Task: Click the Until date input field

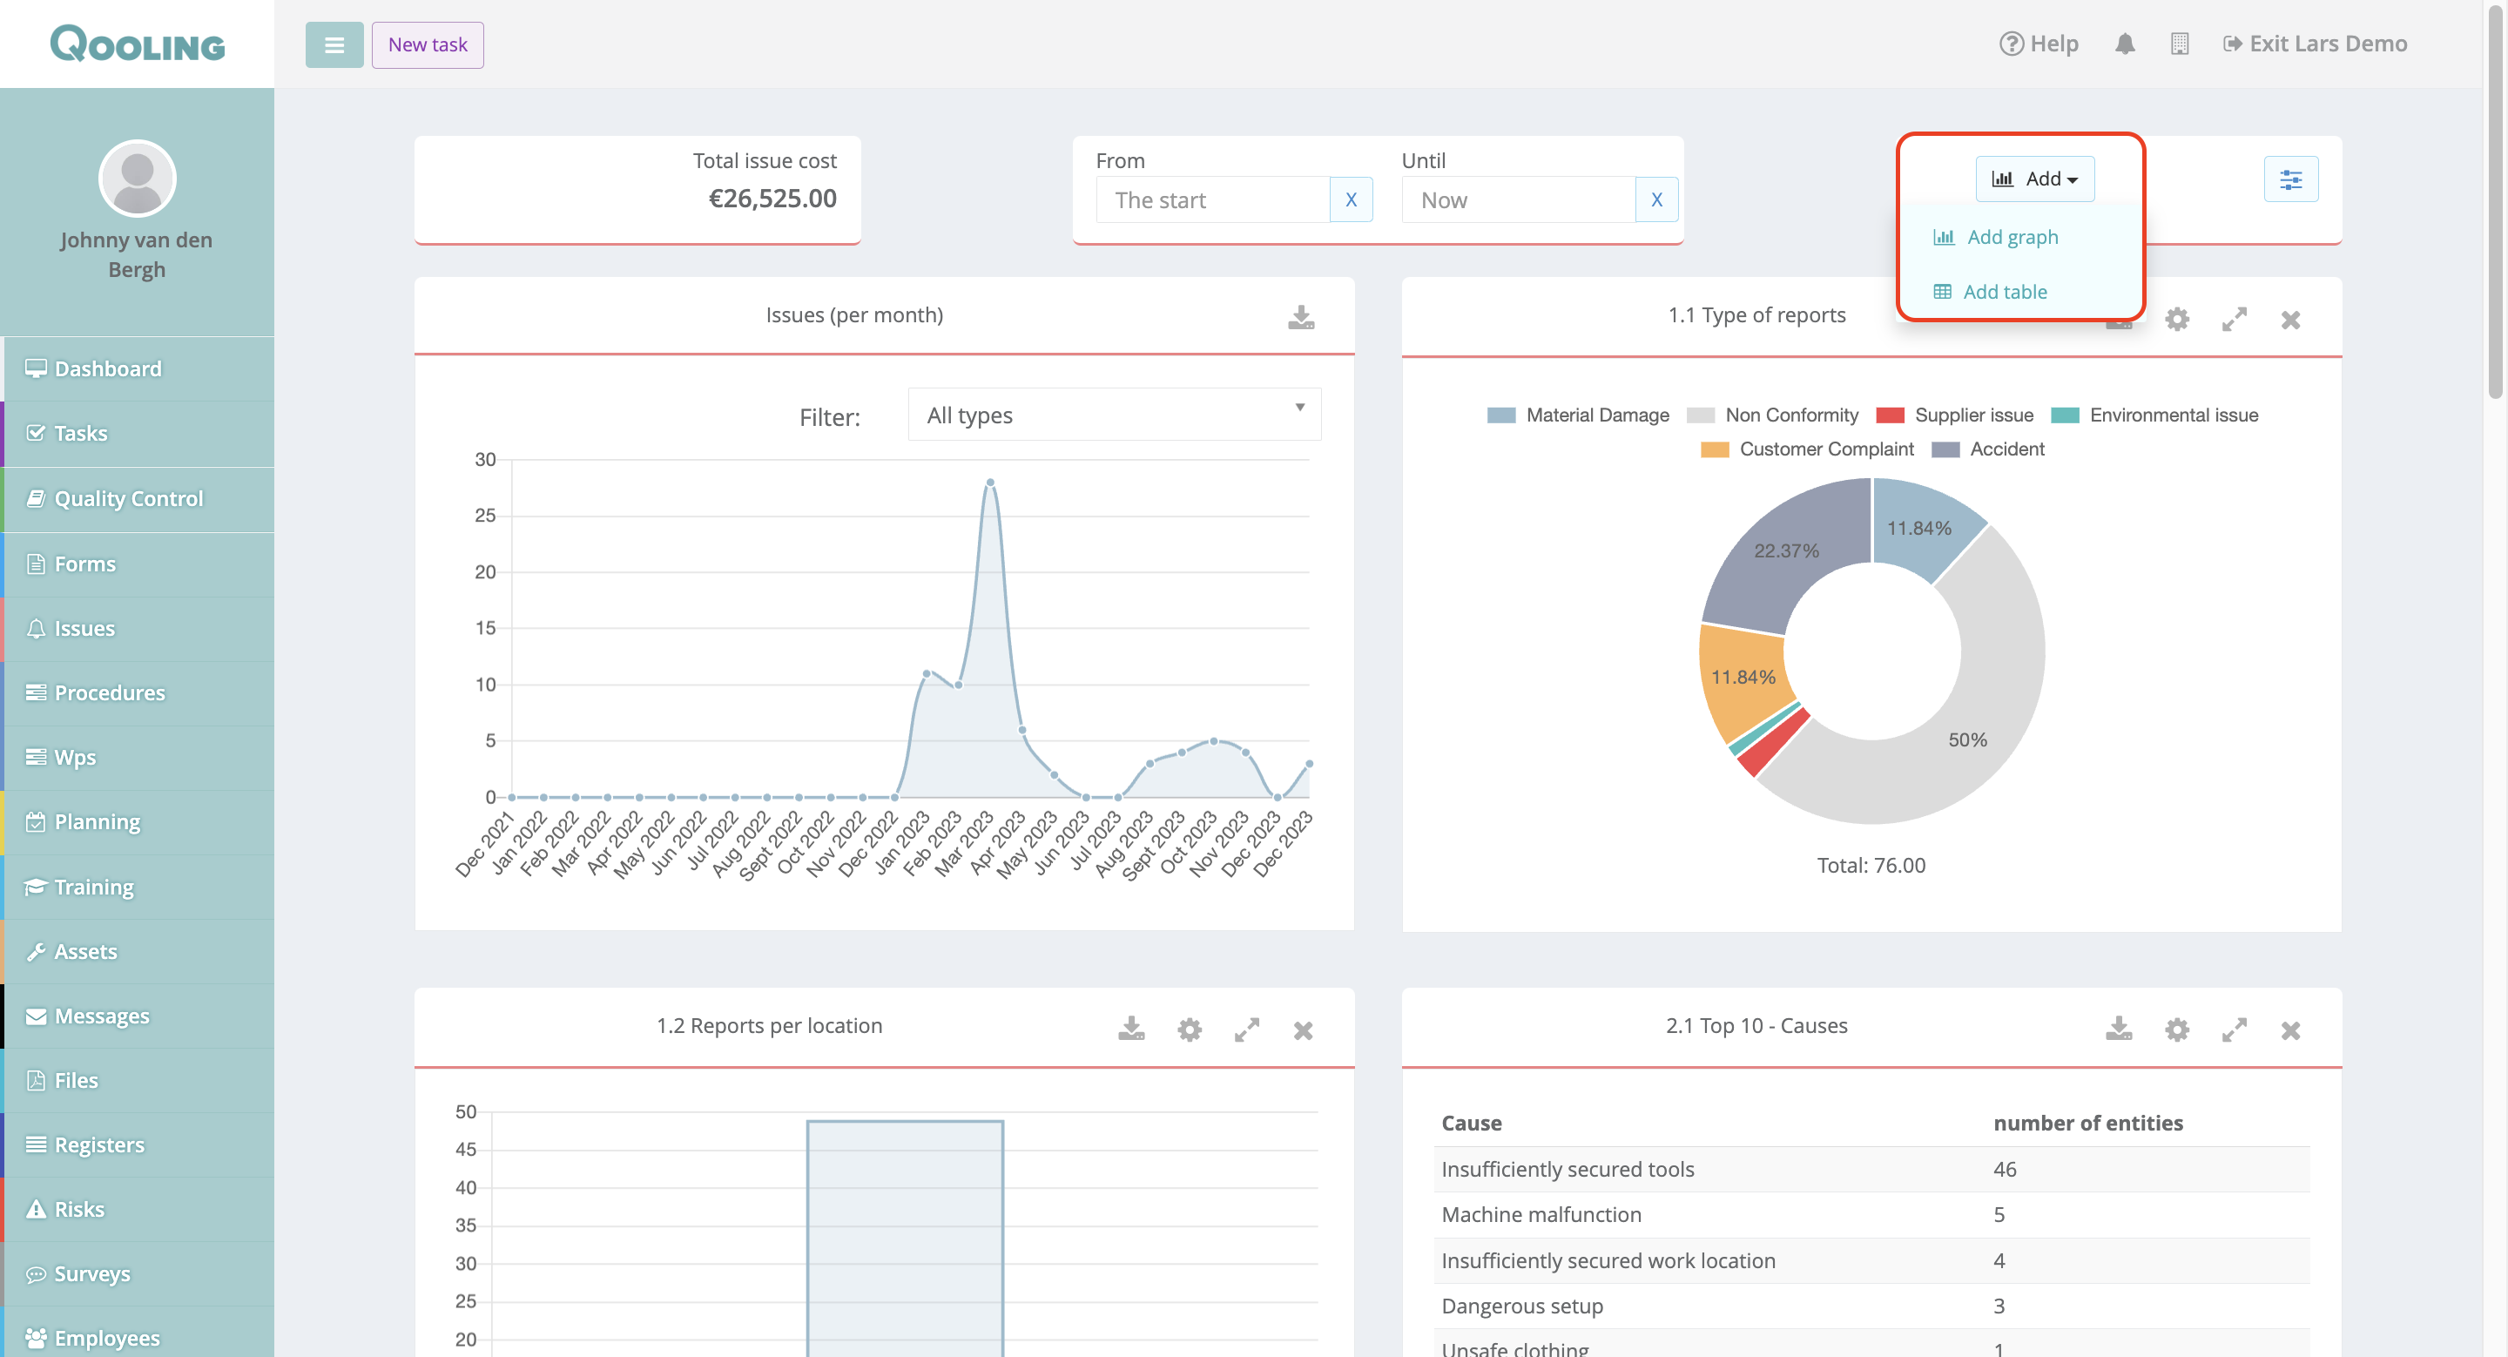Action: tap(1517, 199)
